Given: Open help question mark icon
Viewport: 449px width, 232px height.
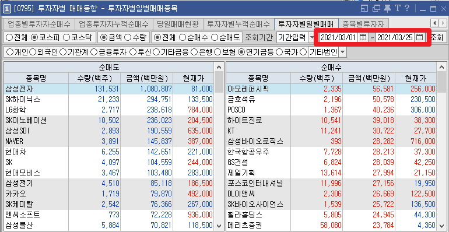Looking at the screenshot, I should coord(407,8).
